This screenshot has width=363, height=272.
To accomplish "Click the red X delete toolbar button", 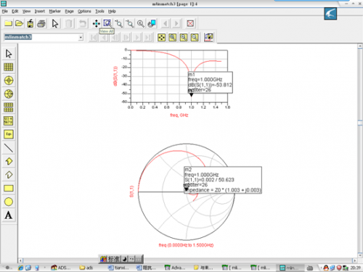I will pyautogui.click(x=190, y=23).
